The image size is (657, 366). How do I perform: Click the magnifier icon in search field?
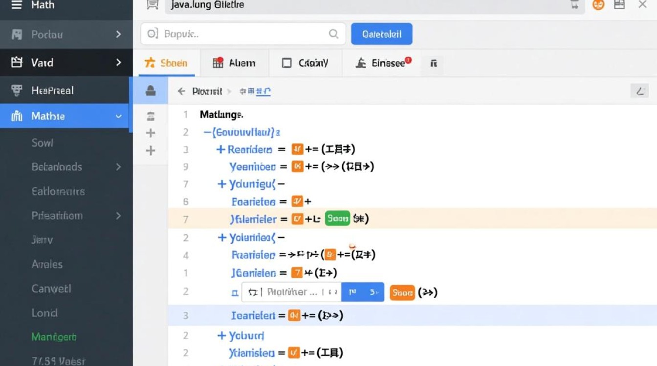pos(333,34)
